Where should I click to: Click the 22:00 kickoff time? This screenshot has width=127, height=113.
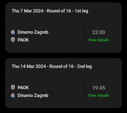(99, 32)
